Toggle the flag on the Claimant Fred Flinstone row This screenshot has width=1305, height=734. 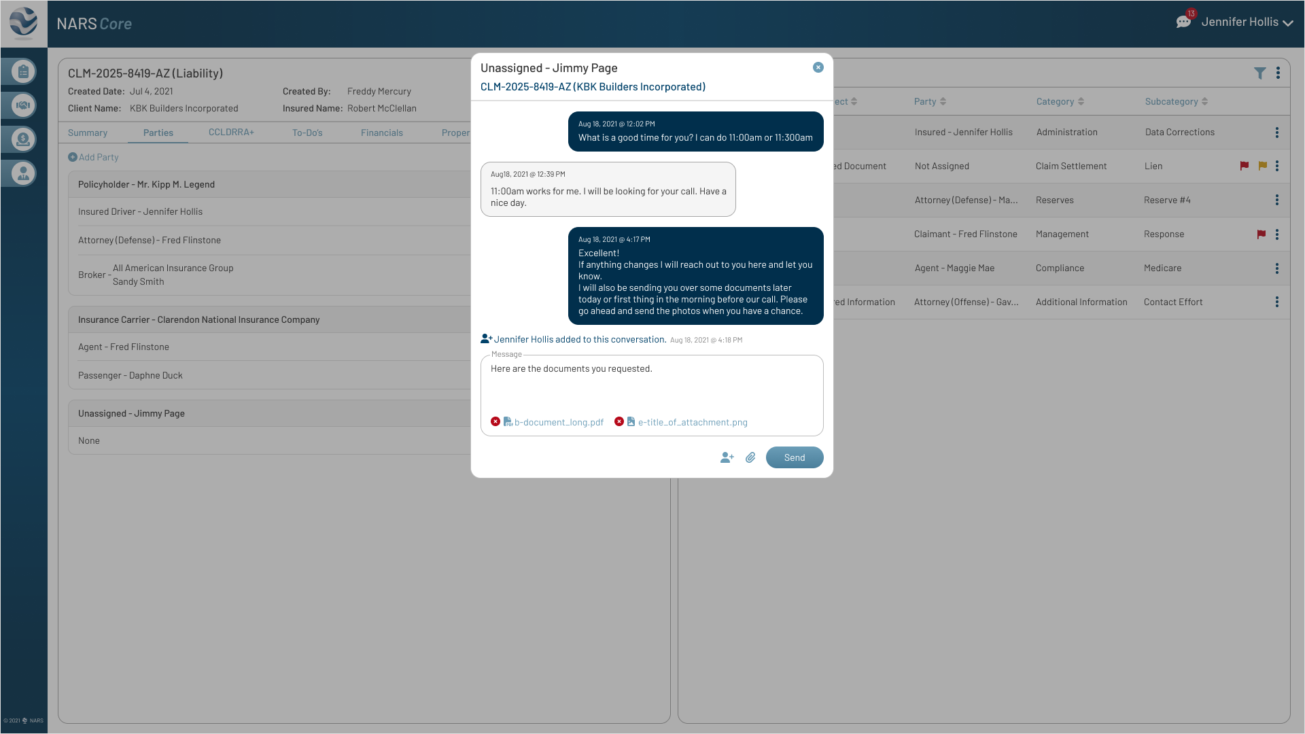pyautogui.click(x=1262, y=234)
